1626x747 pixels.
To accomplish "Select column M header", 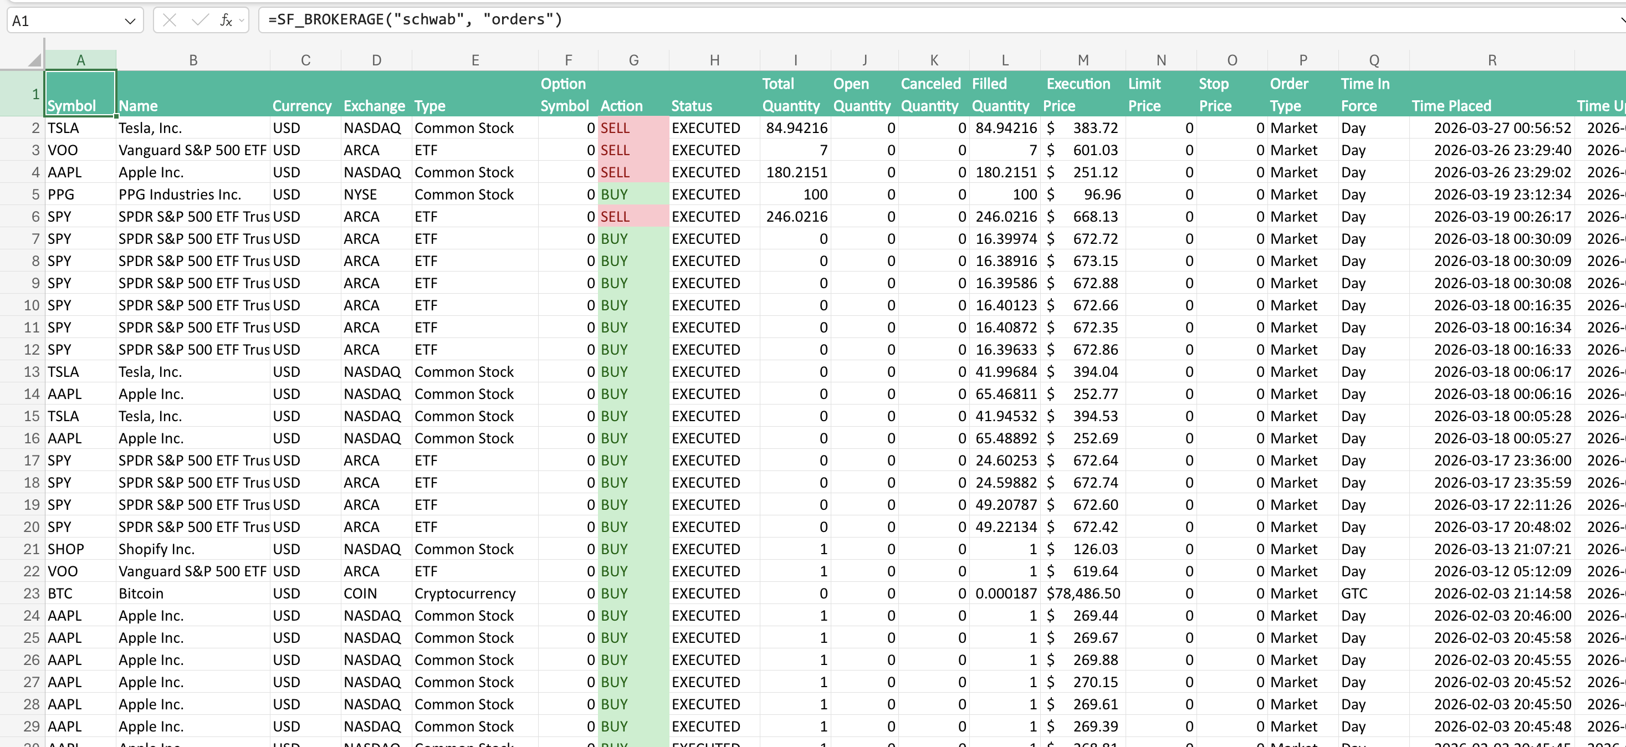I will click(1082, 60).
